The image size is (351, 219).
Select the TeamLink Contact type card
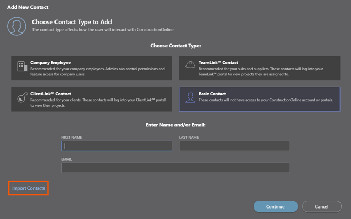(x=259, y=68)
